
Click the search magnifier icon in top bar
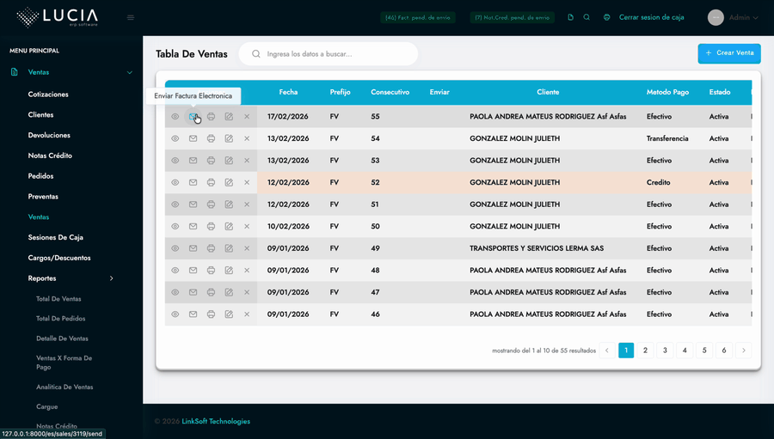[587, 17]
